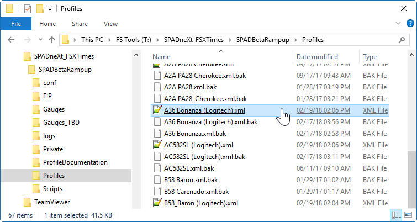Open the View ribbon tab
The height and width of the screenshot is (222, 417).
[x=110, y=24]
